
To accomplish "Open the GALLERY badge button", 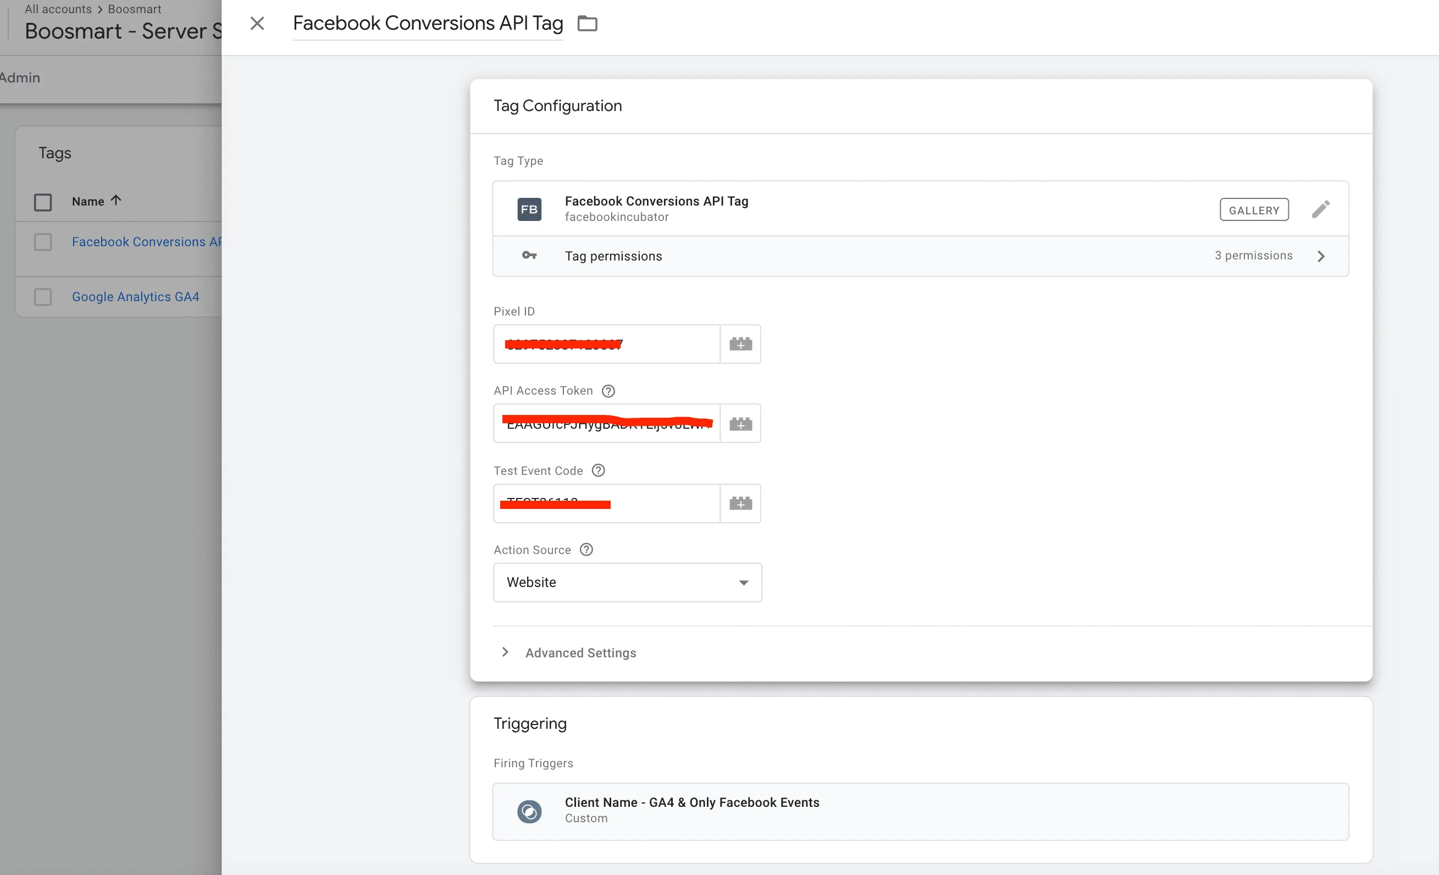I will 1254,210.
